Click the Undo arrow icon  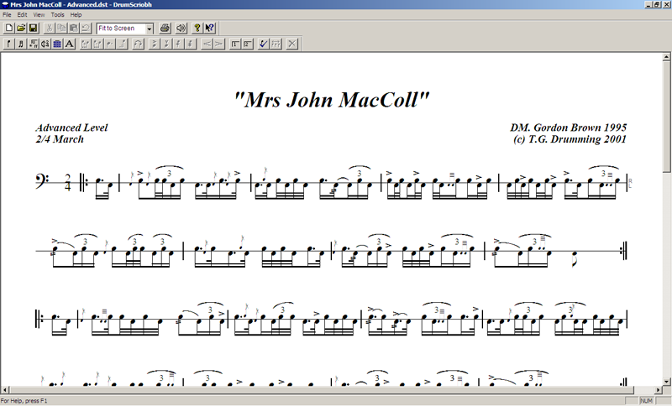coord(86,29)
